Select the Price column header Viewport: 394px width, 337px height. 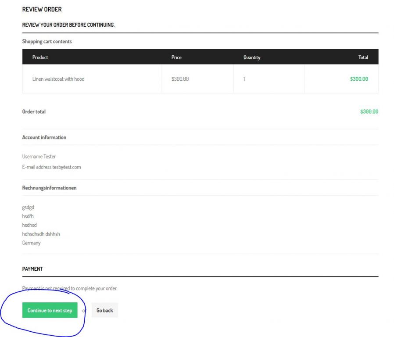click(176, 57)
